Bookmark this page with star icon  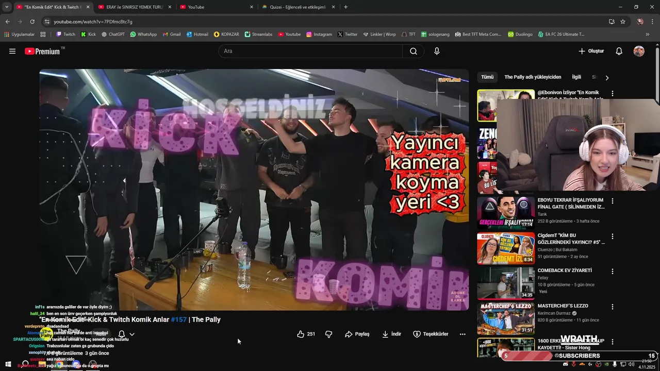point(623,22)
